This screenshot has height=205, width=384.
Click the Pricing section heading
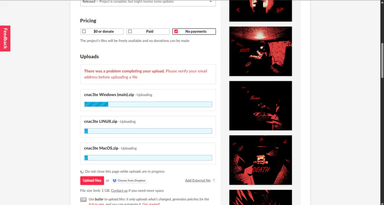tap(88, 20)
